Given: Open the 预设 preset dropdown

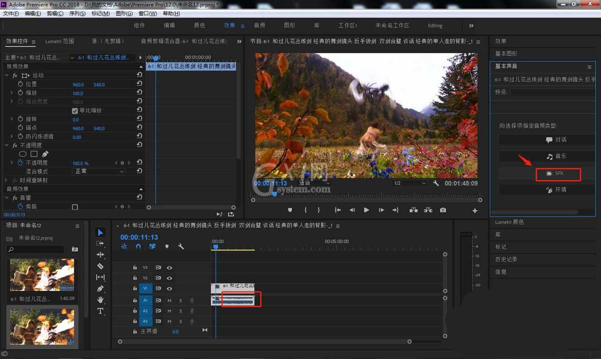Looking at the screenshot, I should click(x=552, y=92).
